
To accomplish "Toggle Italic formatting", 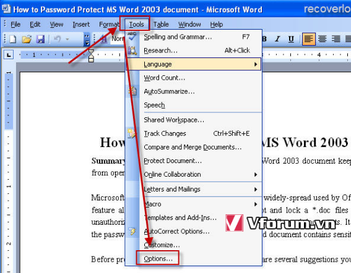I will 277,39.
